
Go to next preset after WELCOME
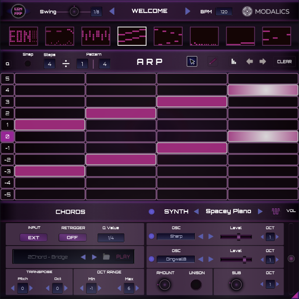coord(188,11)
